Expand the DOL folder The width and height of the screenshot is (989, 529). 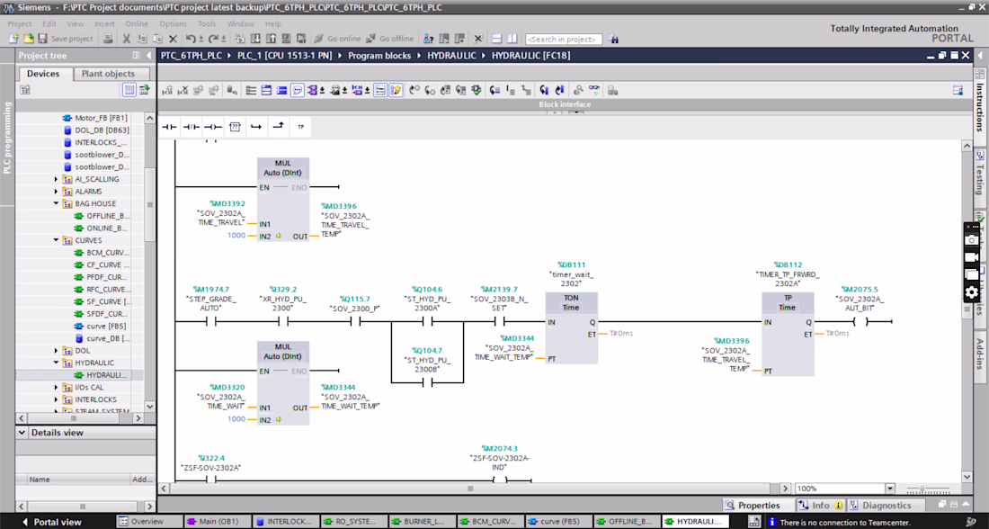tap(56, 350)
